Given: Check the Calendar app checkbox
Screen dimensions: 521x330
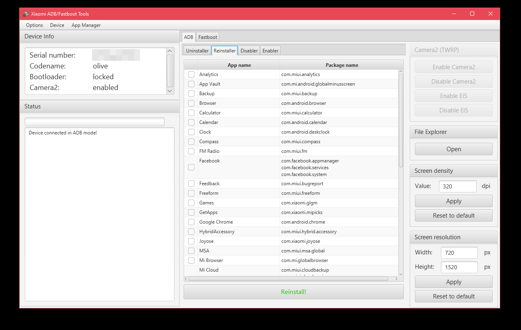Looking at the screenshot, I should [191, 122].
